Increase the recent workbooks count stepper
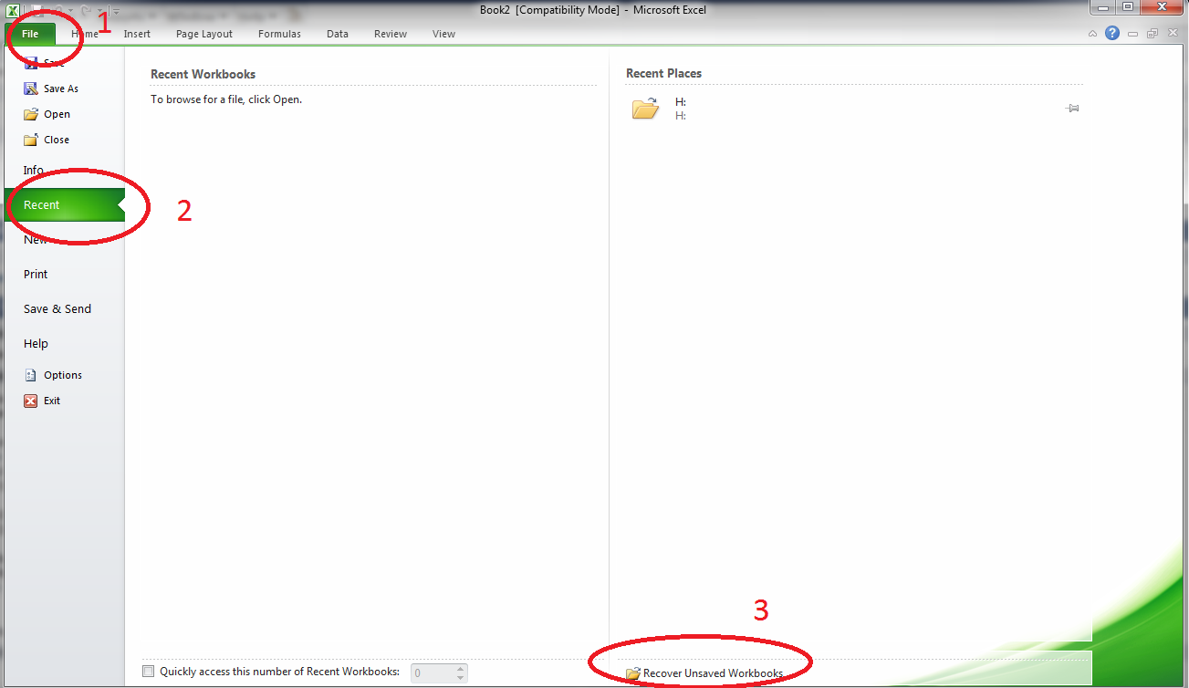The image size is (1189, 688). (460, 669)
